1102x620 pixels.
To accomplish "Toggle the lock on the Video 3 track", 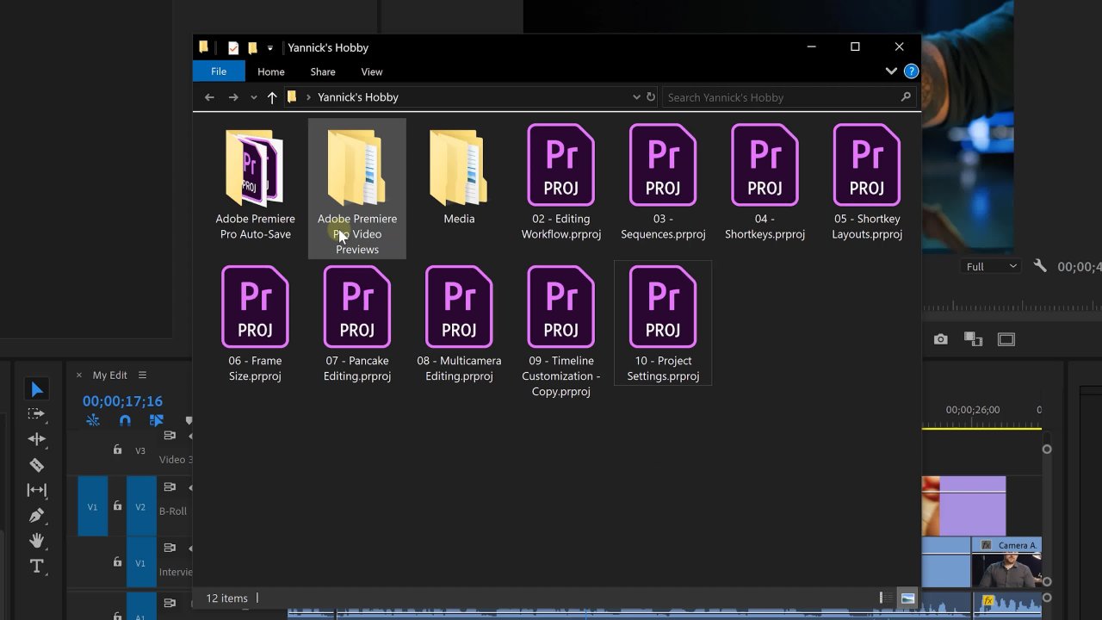I will 117,449.
